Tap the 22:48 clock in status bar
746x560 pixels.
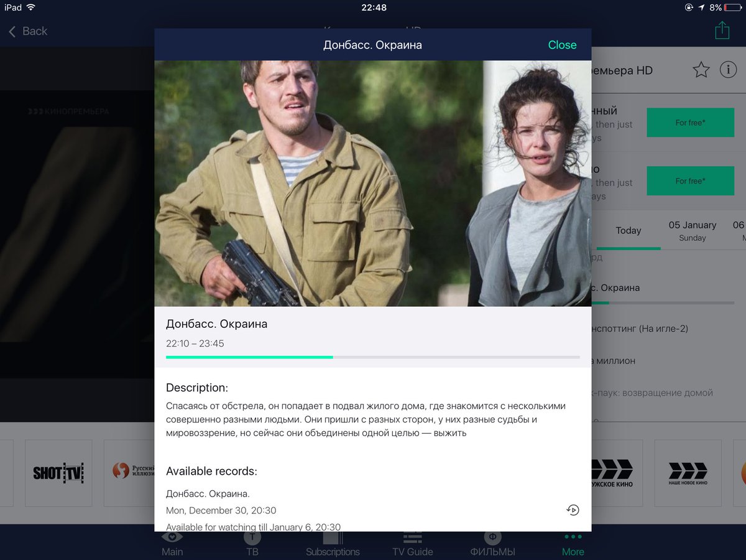coord(374,7)
